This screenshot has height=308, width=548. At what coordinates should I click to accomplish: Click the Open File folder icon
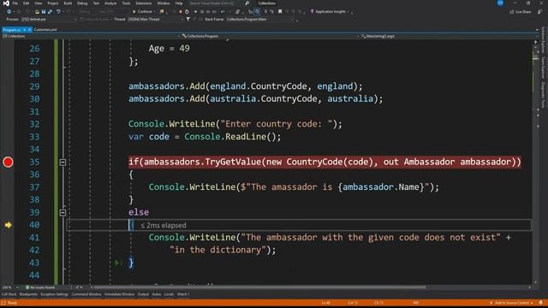[x=37, y=11]
